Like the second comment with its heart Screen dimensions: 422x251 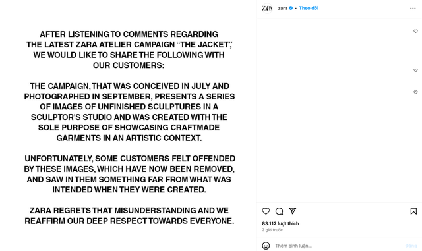(x=415, y=70)
